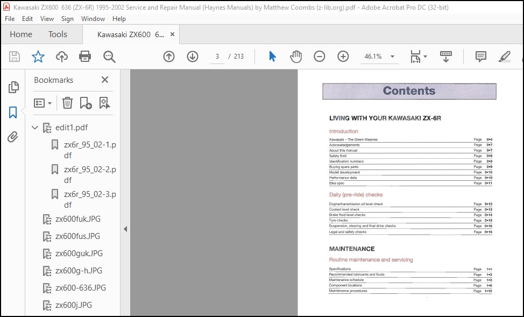Screen dimensions: 524x317
Task: Collapse the edit1.pdf bookmark tree
Action: (x=35, y=128)
